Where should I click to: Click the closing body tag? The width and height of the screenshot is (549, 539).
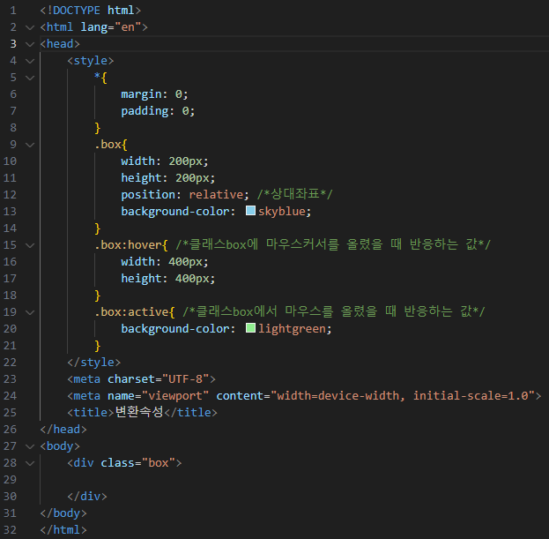(63, 513)
